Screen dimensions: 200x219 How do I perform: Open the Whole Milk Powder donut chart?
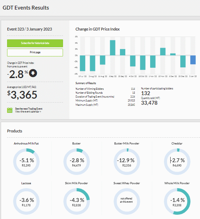(x=177, y=201)
